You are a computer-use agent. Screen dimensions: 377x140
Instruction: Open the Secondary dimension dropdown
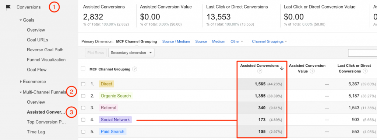coord(131,53)
